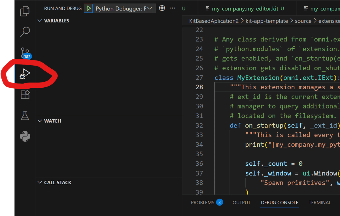The height and width of the screenshot is (216, 340).
Task: Collapse the VARIABLES section
Action: [x=40, y=21]
